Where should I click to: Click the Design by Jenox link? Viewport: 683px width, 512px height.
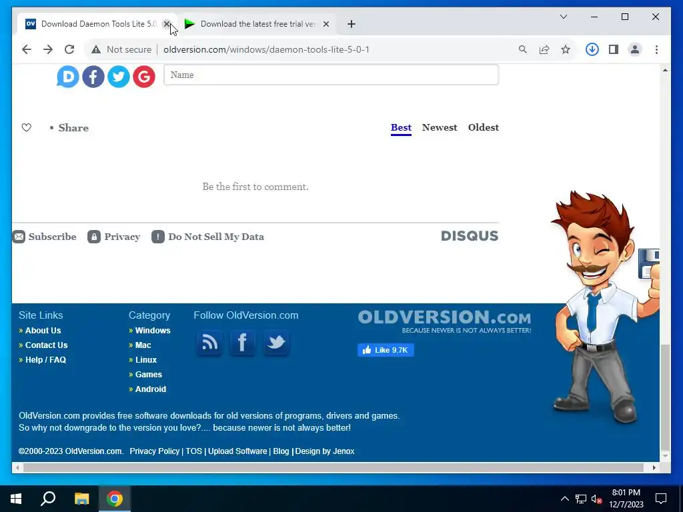click(325, 451)
